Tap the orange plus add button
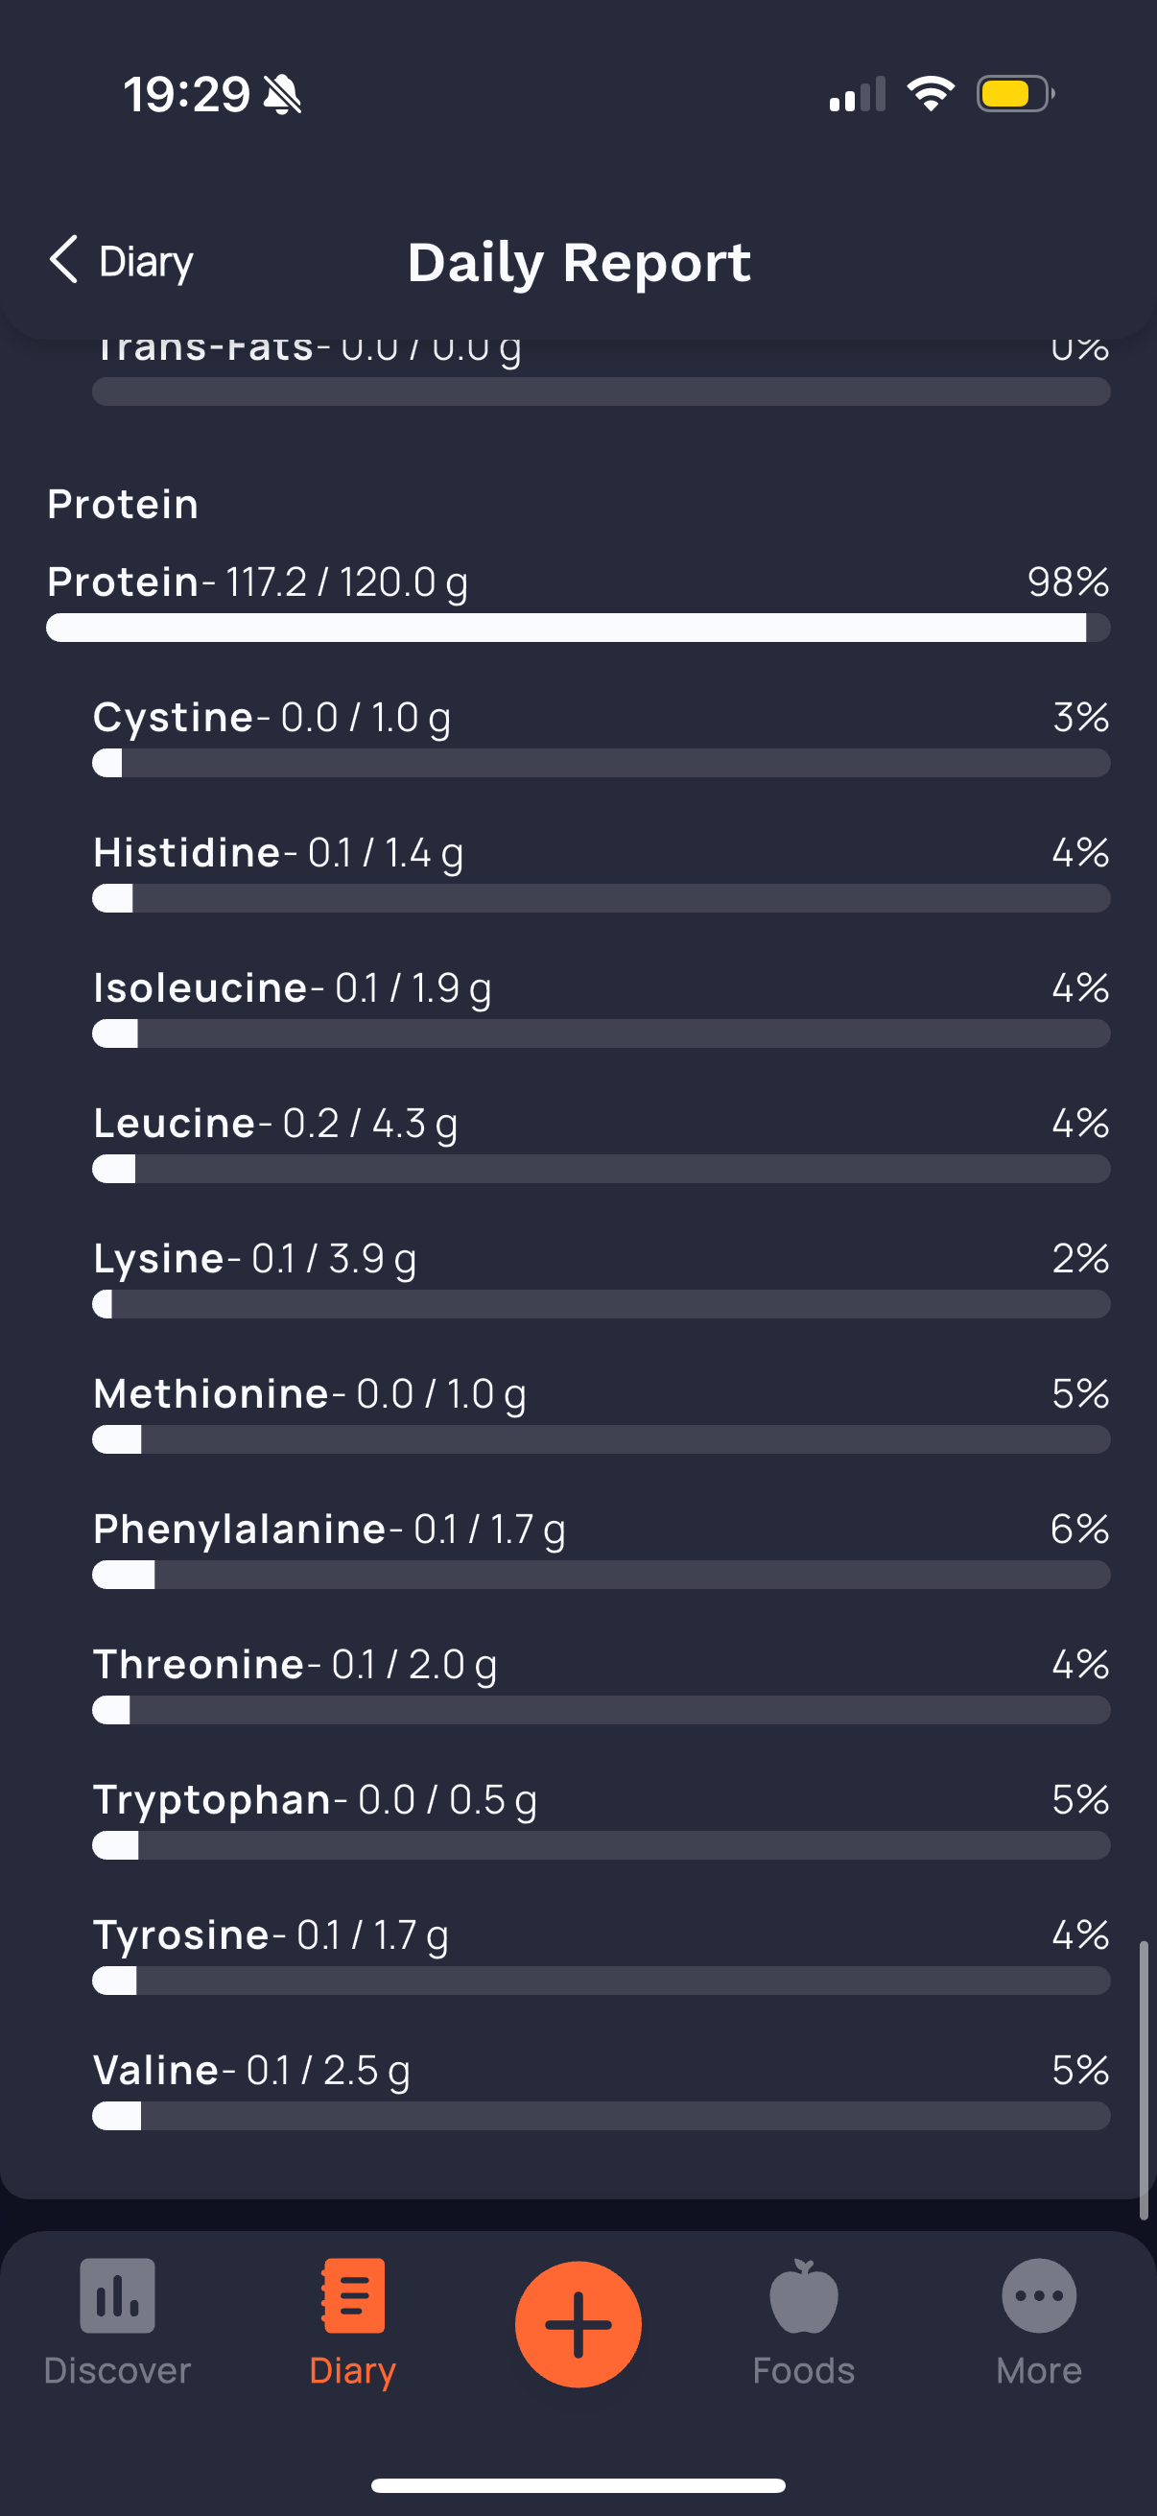The width and height of the screenshot is (1157, 2516). click(578, 2323)
